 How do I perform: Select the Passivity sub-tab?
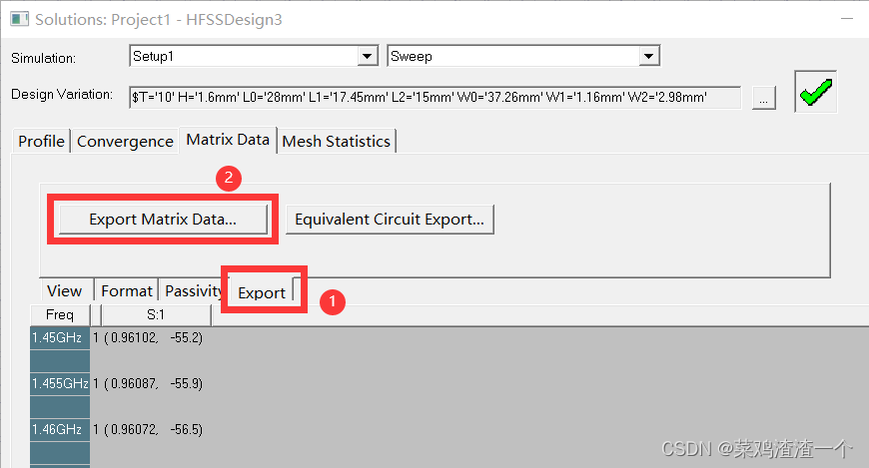tap(193, 291)
